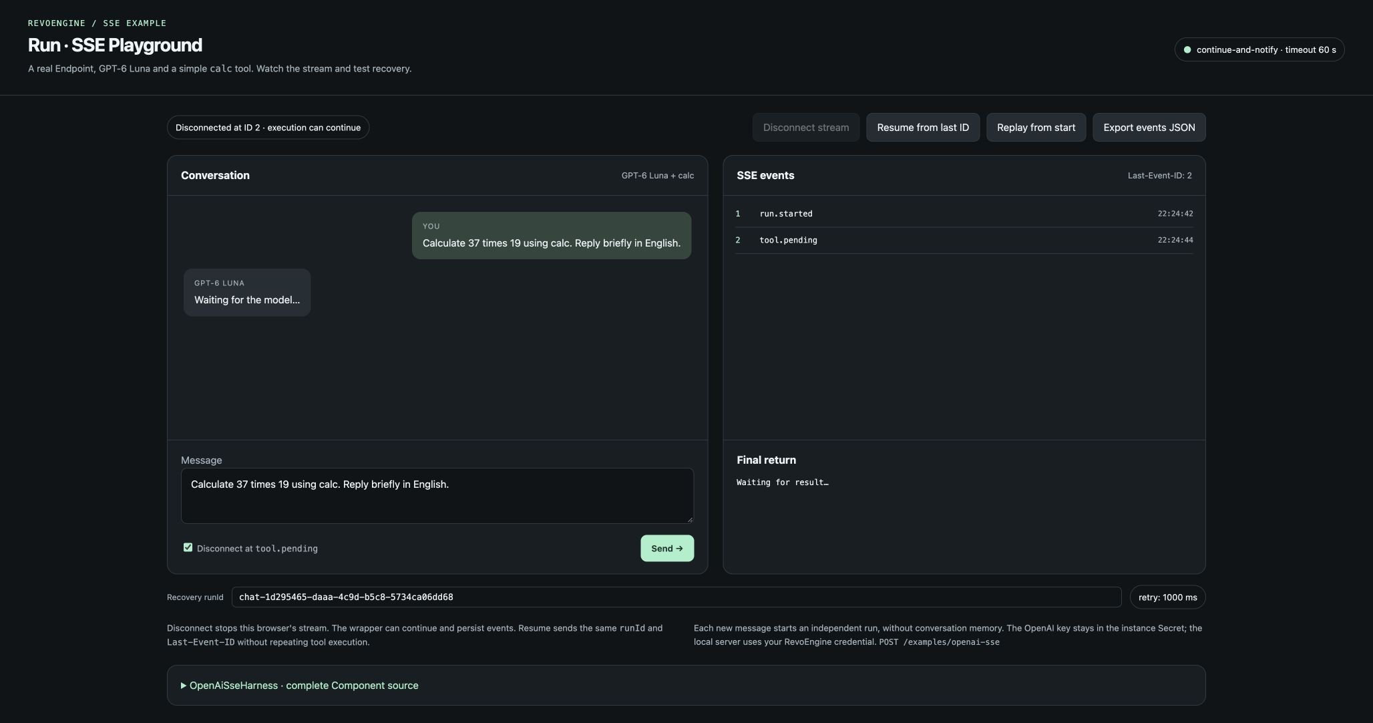The height and width of the screenshot is (723, 1373).
Task: Click the resize handle of Message box
Action: point(689,519)
